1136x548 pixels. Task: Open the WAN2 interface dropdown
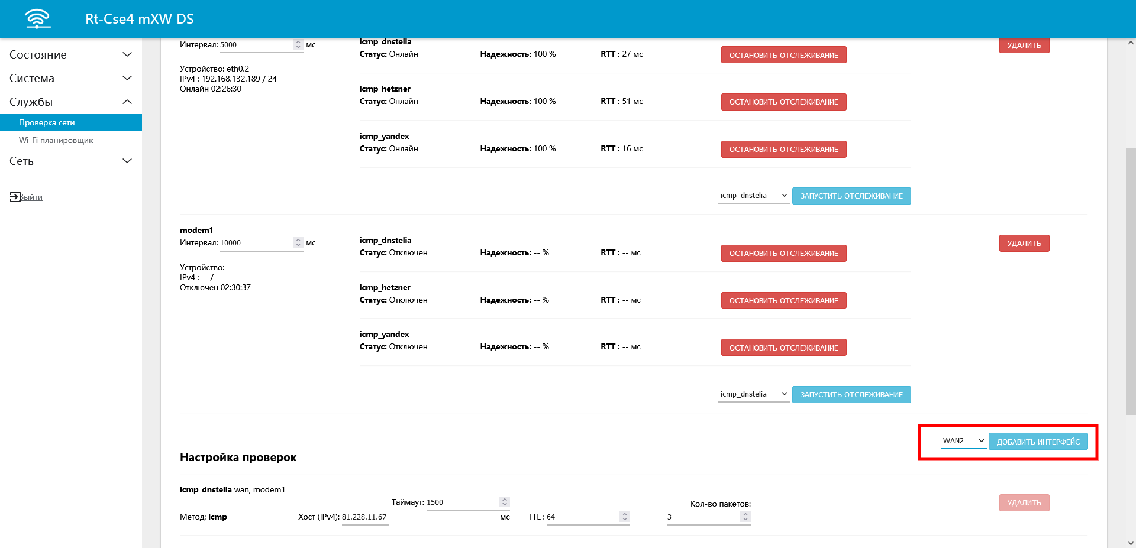pyautogui.click(x=963, y=441)
